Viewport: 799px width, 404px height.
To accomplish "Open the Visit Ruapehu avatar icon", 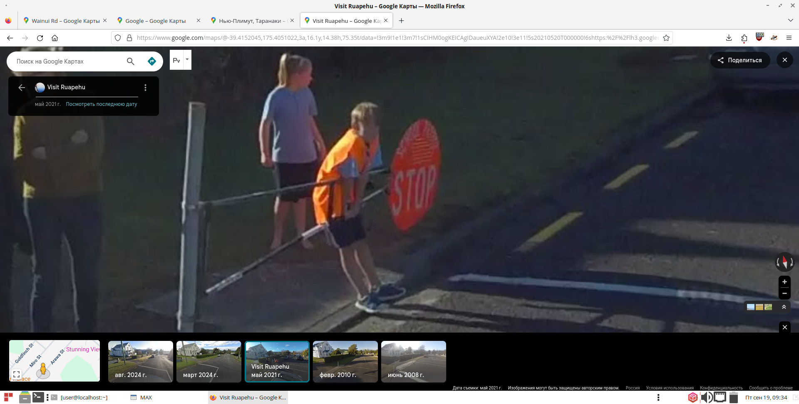I will pos(40,87).
